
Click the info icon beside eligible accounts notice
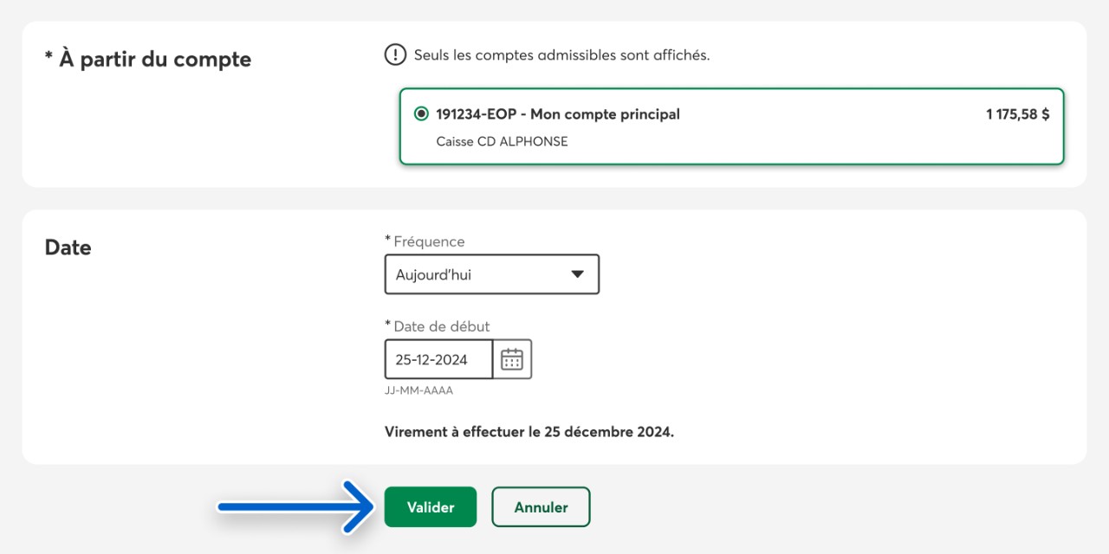(x=395, y=55)
